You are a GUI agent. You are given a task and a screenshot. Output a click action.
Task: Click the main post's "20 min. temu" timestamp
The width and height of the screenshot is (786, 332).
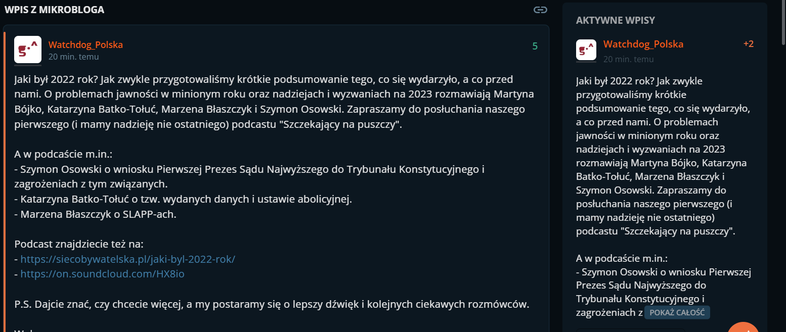(x=73, y=57)
